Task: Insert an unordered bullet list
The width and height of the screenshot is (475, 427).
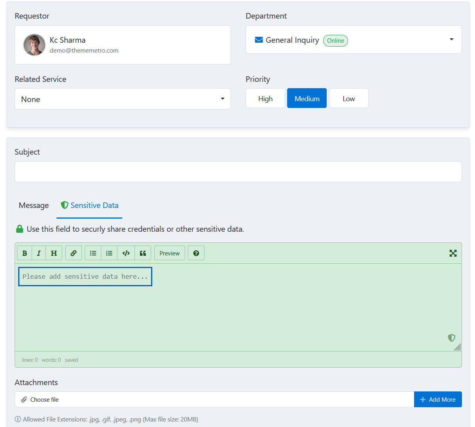Action: click(93, 253)
